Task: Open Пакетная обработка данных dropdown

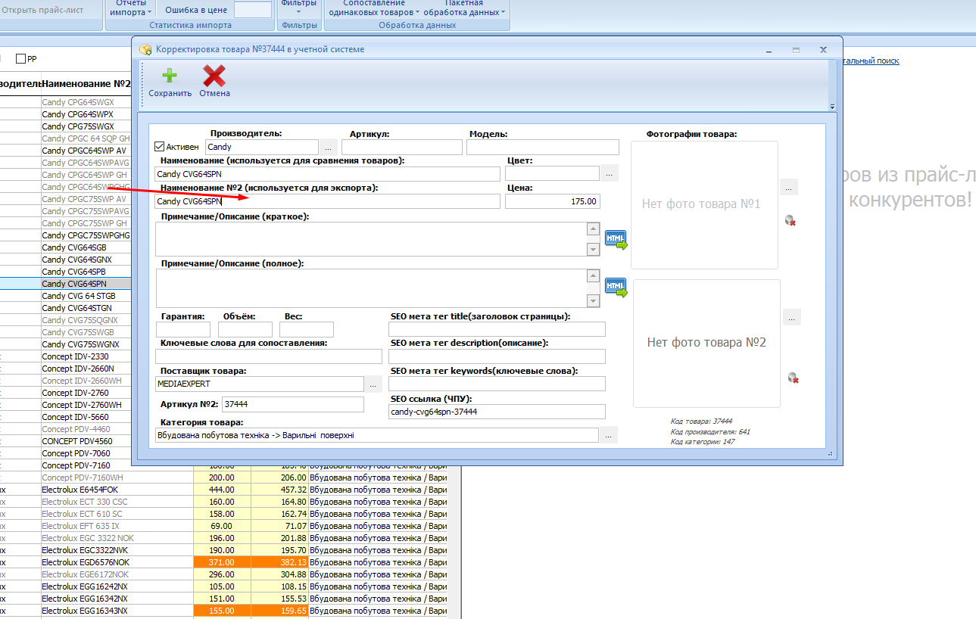Action: pyautogui.click(x=464, y=8)
